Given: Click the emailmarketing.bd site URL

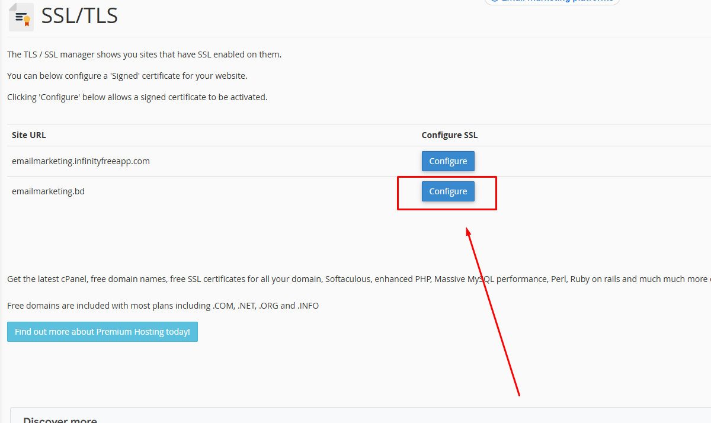Looking at the screenshot, I should (48, 191).
